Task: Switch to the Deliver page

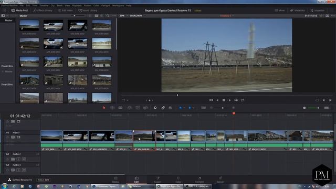Action: click(220, 180)
